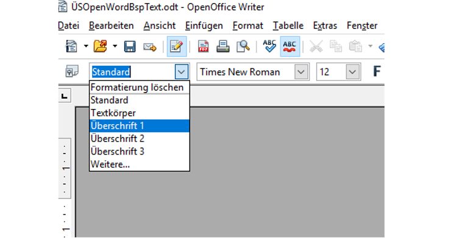Open the Fenster menu
468x238 pixels.
(x=362, y=26)
